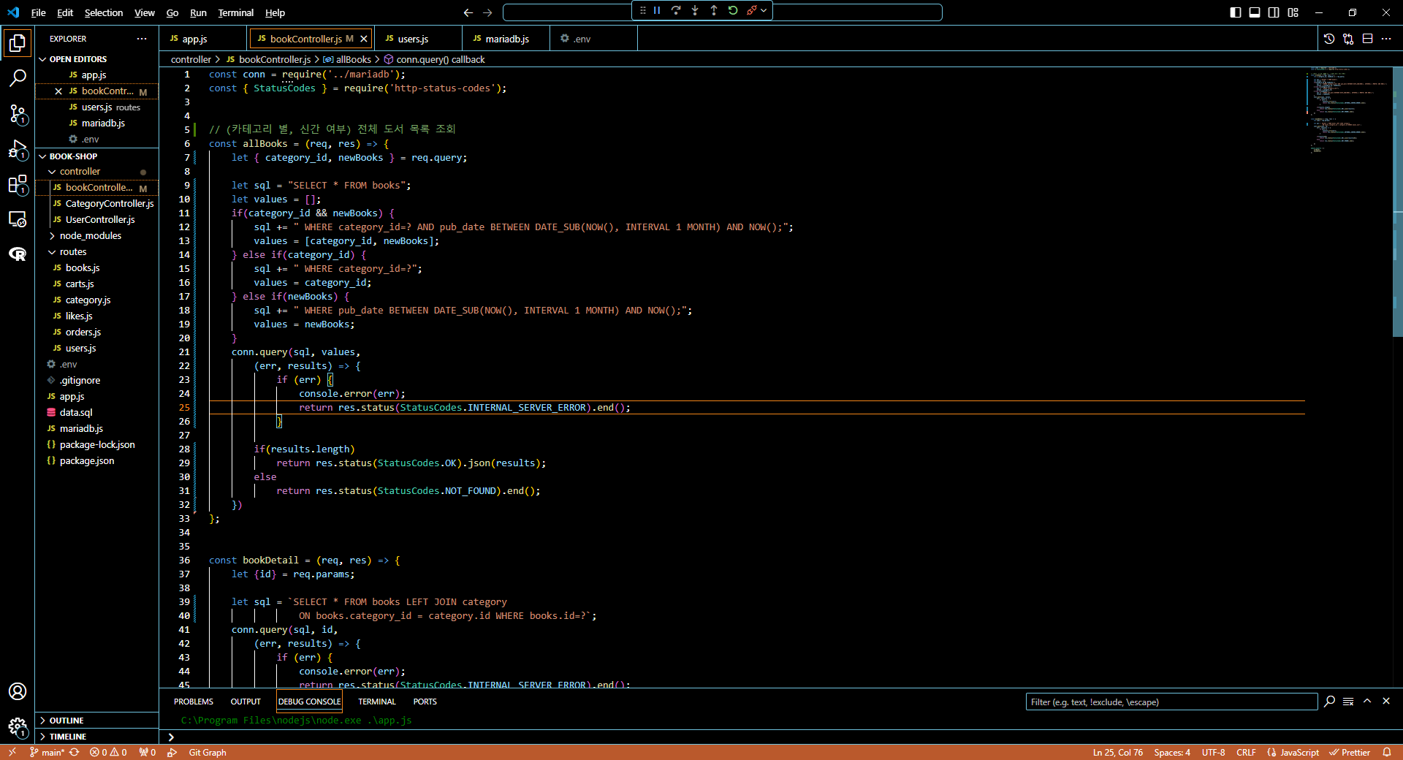Click the debug Step Over button
The width and height of the screenshot is (1403, 760).
pos(676,10)
